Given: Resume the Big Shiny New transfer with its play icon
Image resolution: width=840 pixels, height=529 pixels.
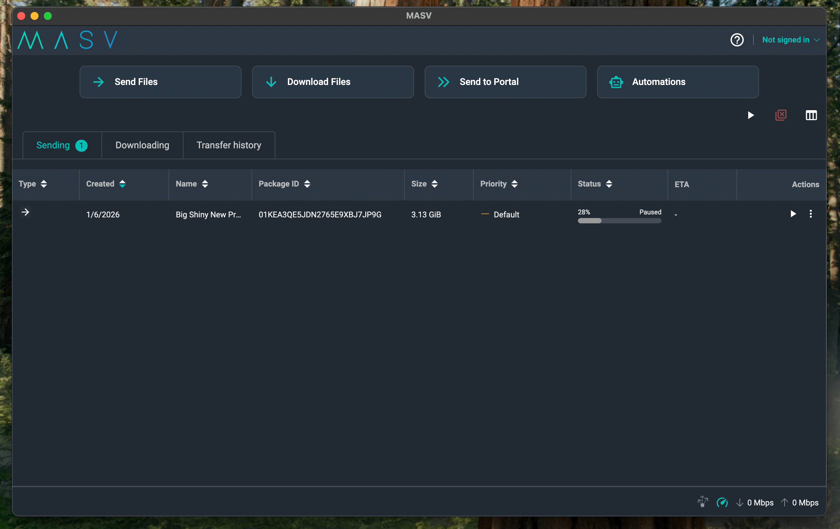Looking at the screenshot, I should pos(793,214).
